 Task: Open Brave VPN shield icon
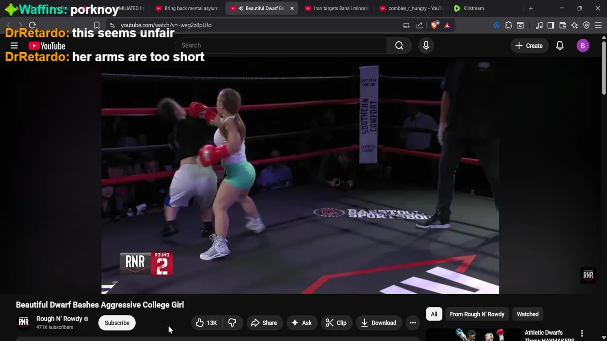pyautogui.click(x=587, y=25)
